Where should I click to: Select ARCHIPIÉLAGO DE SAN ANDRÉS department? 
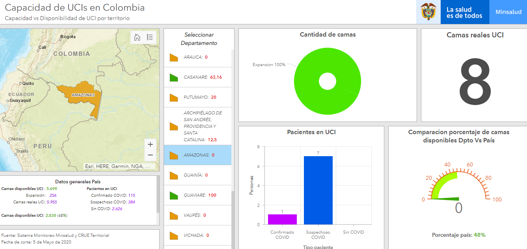pos(197,126)
